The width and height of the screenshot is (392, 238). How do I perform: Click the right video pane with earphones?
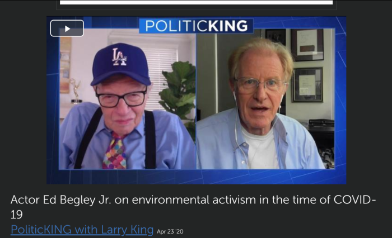265,99
